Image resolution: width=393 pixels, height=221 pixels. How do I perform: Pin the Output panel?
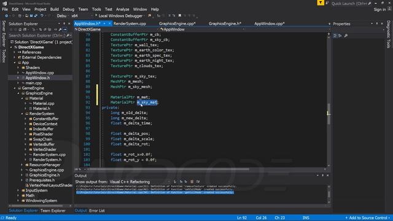coord(322,176)
